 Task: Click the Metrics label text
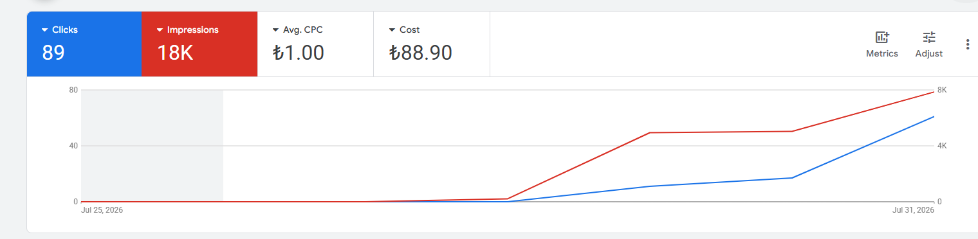[882, 54]
